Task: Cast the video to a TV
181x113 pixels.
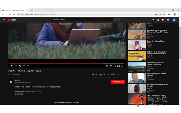Action: [x=118, y=66]
